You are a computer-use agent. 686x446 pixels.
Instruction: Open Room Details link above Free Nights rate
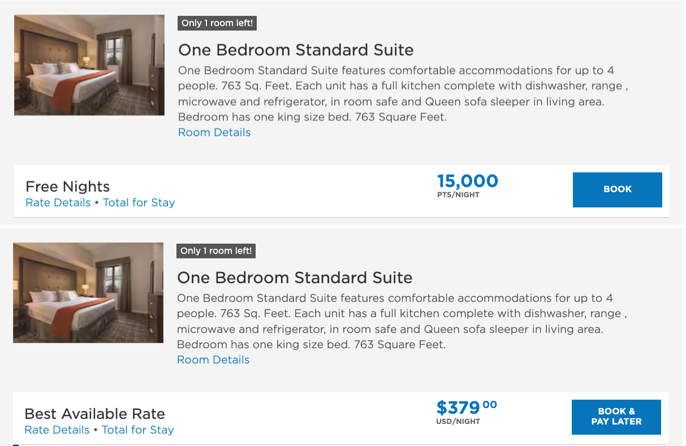coord(214,132)
